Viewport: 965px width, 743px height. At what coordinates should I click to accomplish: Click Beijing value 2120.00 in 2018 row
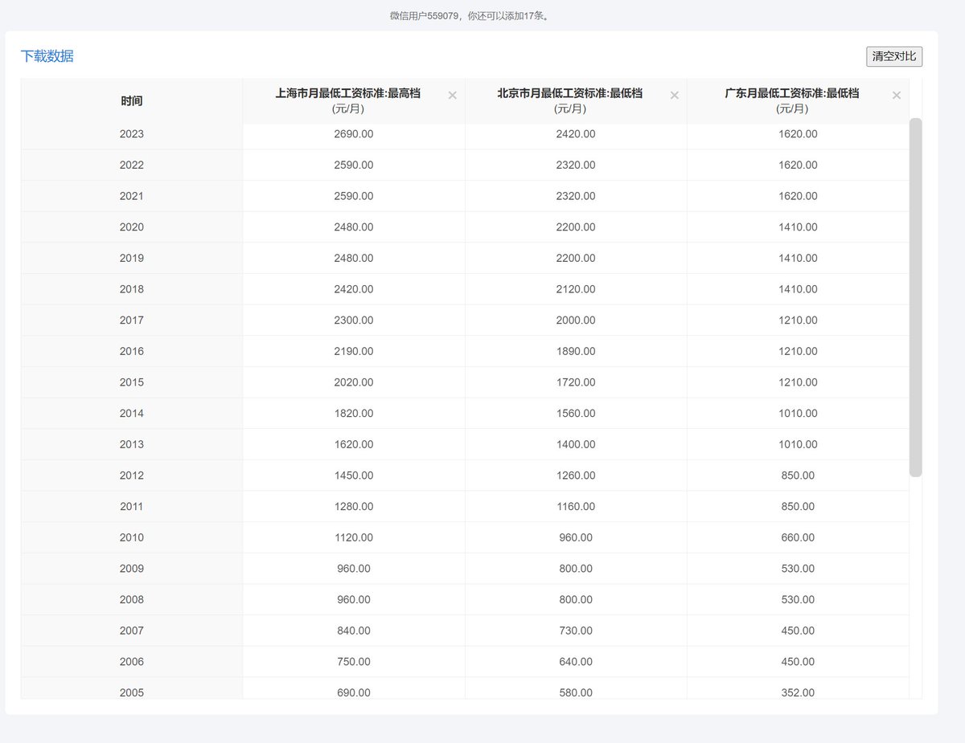[x=576, y=289]
